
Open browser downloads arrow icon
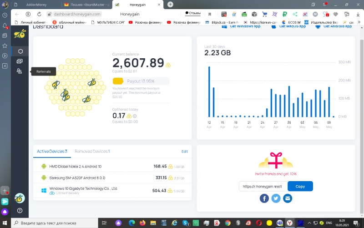pos(358,14)
